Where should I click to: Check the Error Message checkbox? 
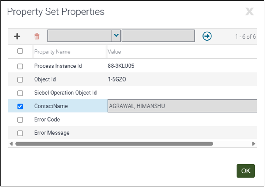pyautogui.click(x=20, y=133)
